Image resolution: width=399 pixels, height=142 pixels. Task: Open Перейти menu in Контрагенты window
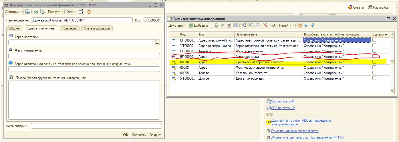(x=55, y=12)
